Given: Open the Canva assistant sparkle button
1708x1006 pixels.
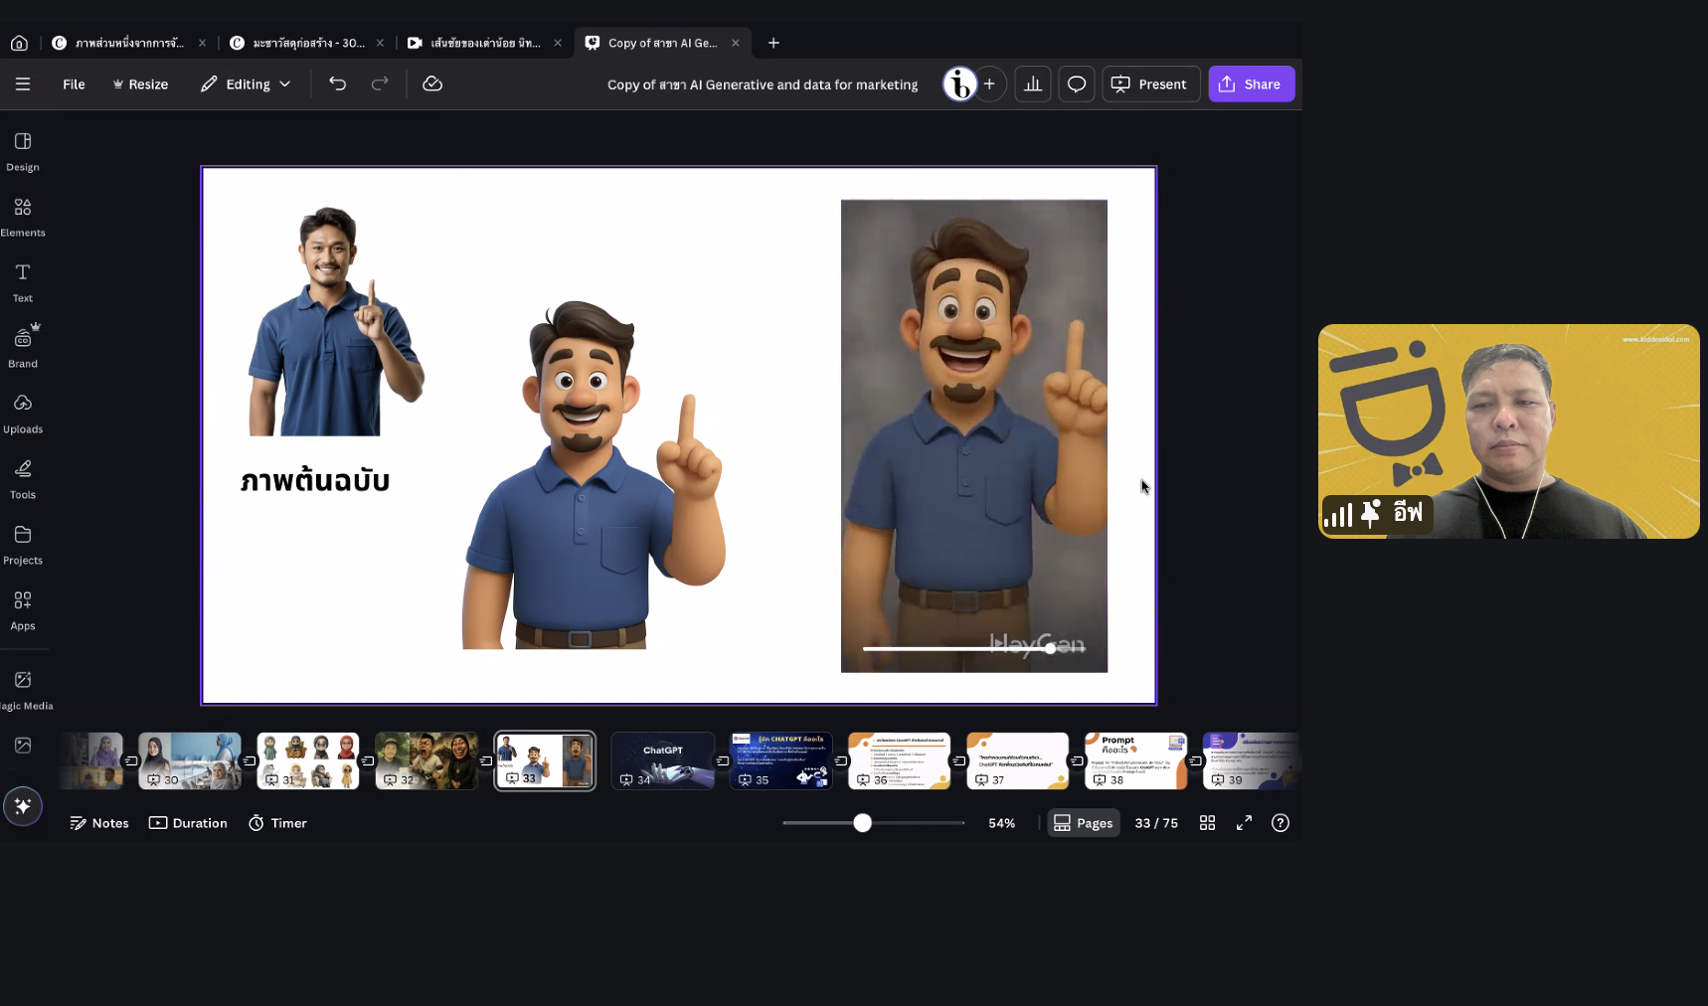Looking at the screenshot, I should 23,806.
